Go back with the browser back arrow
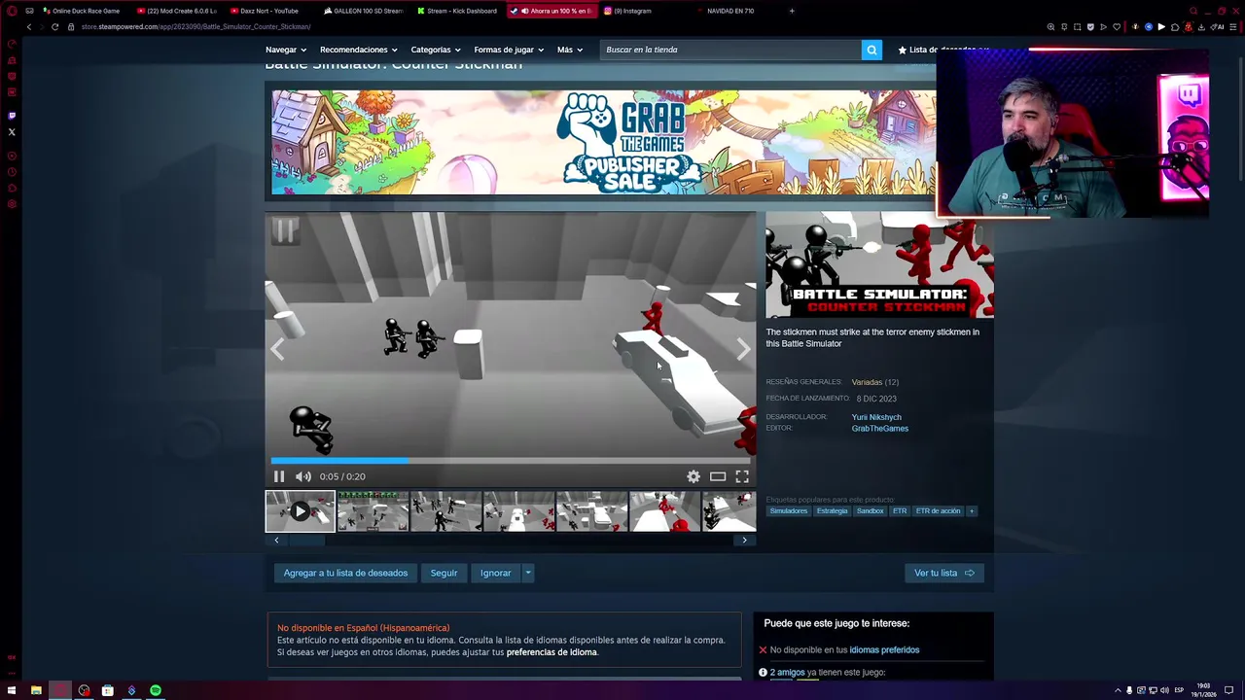 click(29, 26)
